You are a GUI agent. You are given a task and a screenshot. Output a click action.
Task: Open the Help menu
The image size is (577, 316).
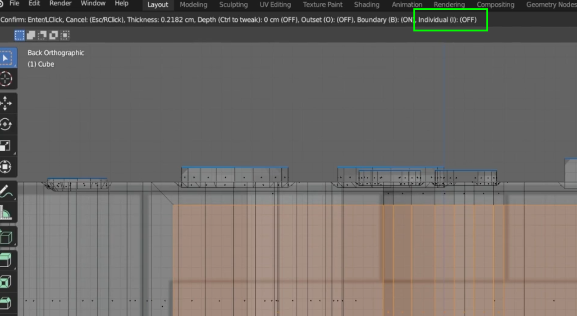tap(122, 4)
